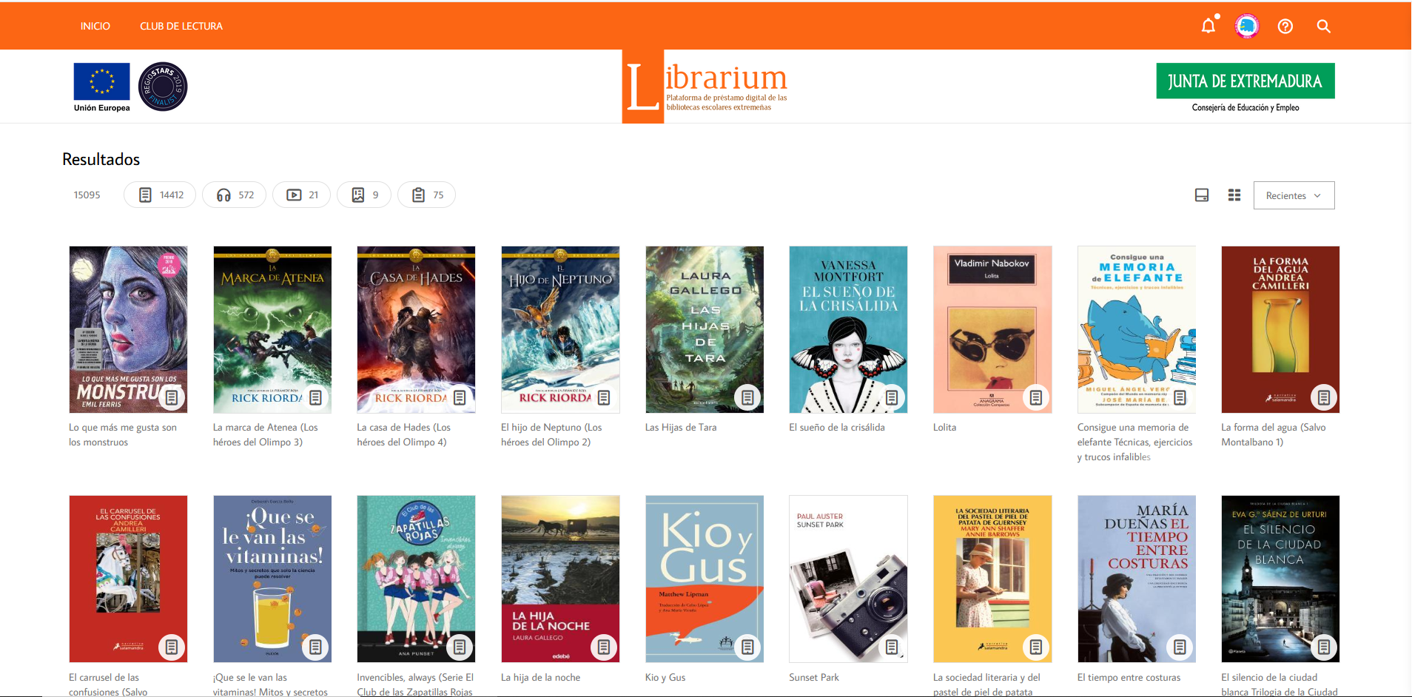Click the RegioStars 2019 finalist badge
Image resolution: width=1412 pixels, height=697 pixels.
click(x=163, y=87)
